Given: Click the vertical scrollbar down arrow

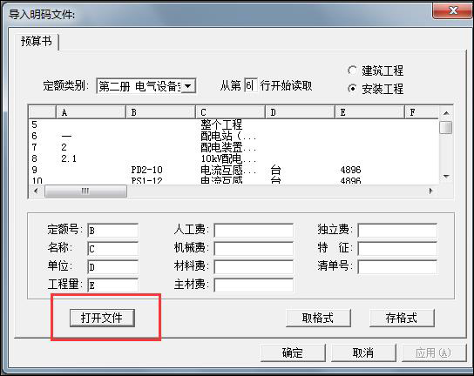Looking at the screenshot, I should [446, 177].
